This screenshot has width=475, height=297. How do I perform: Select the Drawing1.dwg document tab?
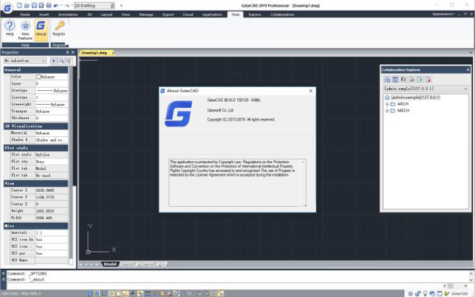[94, 53]
